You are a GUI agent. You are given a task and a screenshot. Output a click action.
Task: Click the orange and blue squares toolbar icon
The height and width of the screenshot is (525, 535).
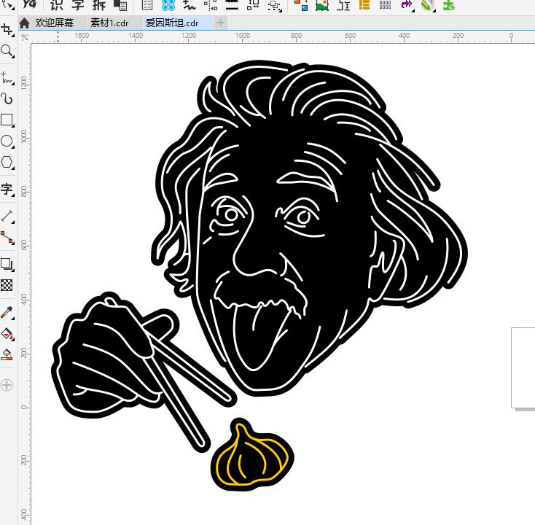point(301,5)
